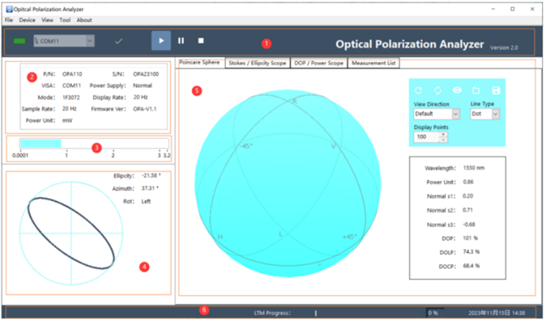Open the Device menu
Viewport: 544px width, 320px height.
(27, 20)
